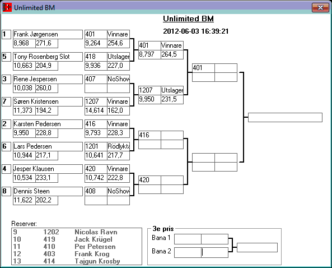The height and width of the screenshot is (268, 332).
Task: Select Karsten Pedersen's speed field 228,8
Action: [46, 133]
